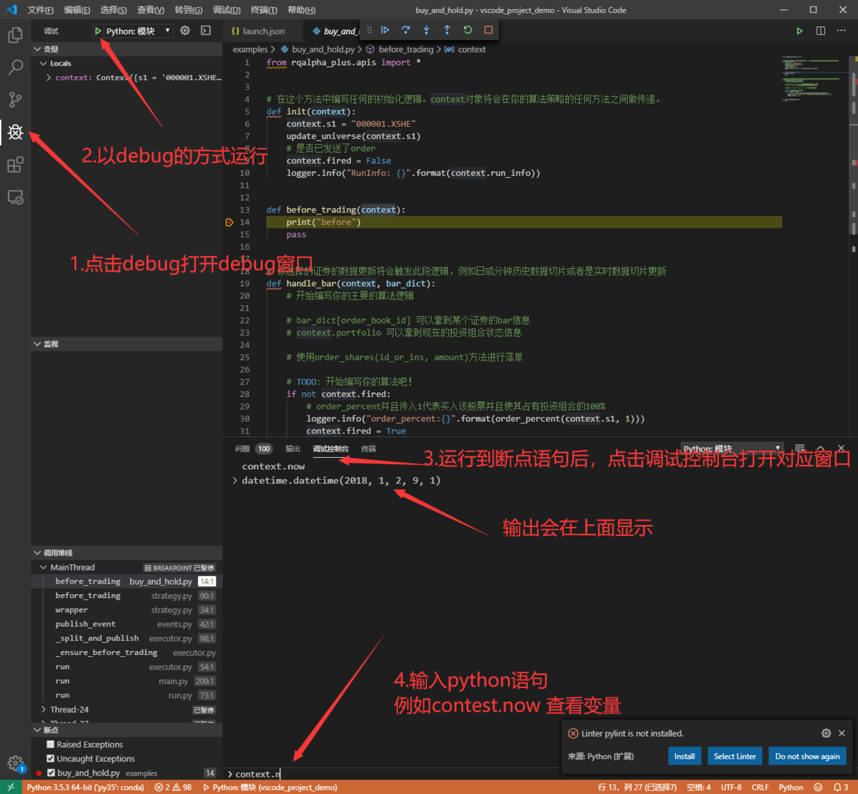The image size is (858, 794).
Task: Open the 终端(T) menu
Action: (264, 10)
